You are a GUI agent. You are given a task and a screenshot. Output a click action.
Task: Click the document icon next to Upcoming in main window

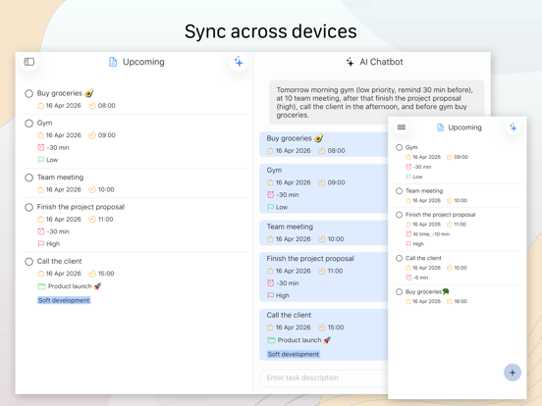pos(113,62)
